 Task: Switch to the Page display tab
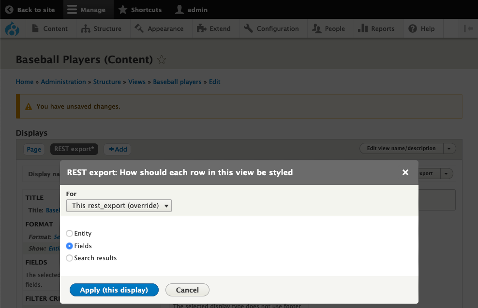click(34, 149)
